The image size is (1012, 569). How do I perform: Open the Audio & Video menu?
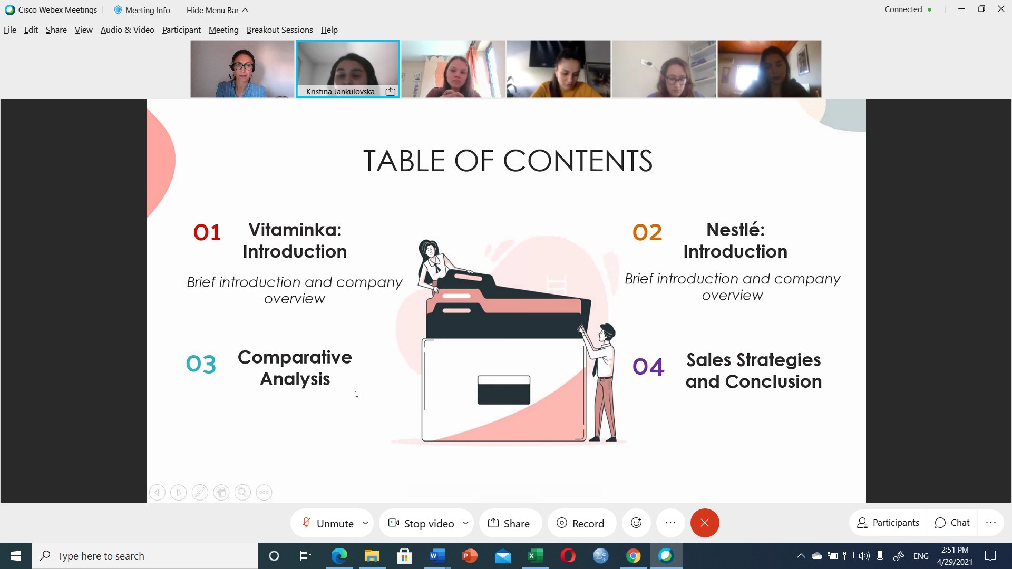[127, 30]
